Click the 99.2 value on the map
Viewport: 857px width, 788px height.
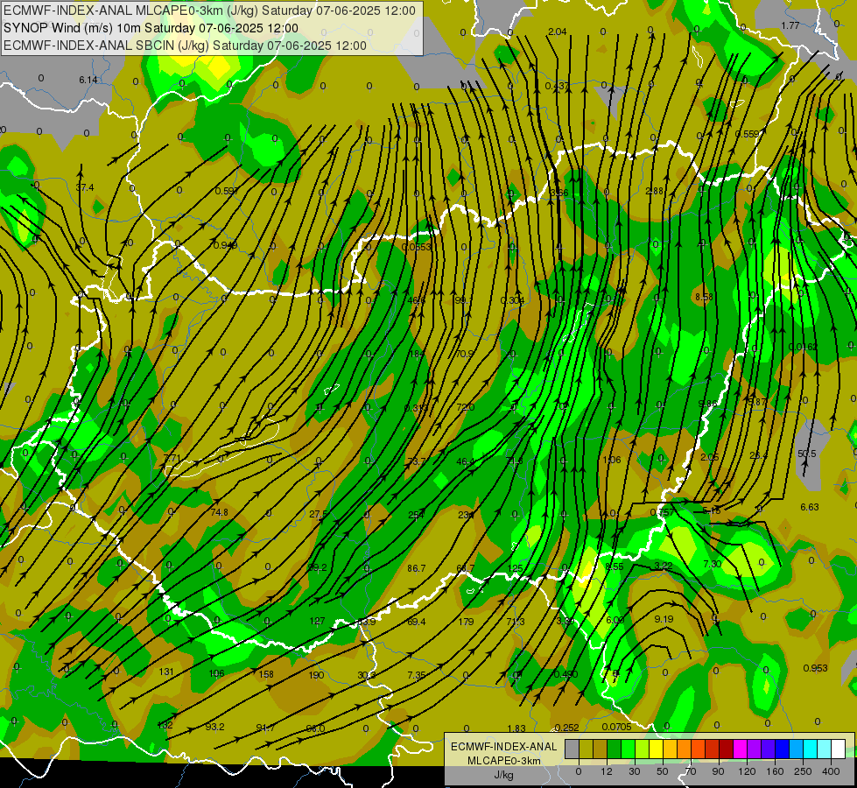coord(318,567)
